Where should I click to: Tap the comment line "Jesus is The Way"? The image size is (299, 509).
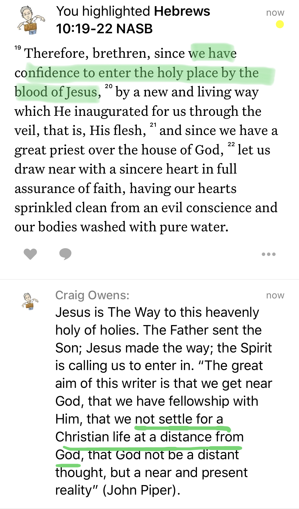click(157, 312)
